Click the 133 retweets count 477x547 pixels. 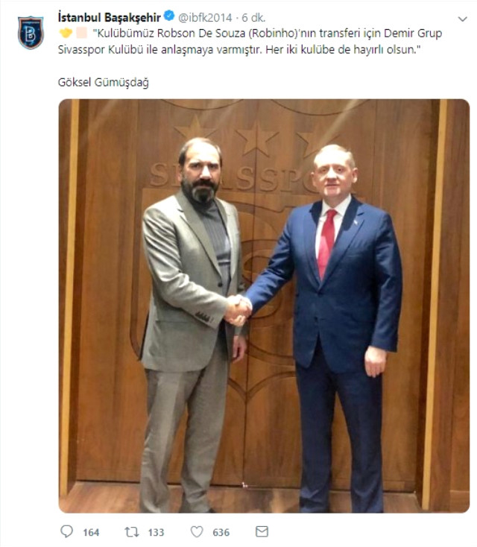156,532
